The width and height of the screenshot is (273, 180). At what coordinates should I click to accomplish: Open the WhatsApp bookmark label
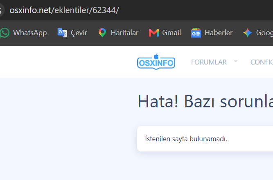pos(30,33)
